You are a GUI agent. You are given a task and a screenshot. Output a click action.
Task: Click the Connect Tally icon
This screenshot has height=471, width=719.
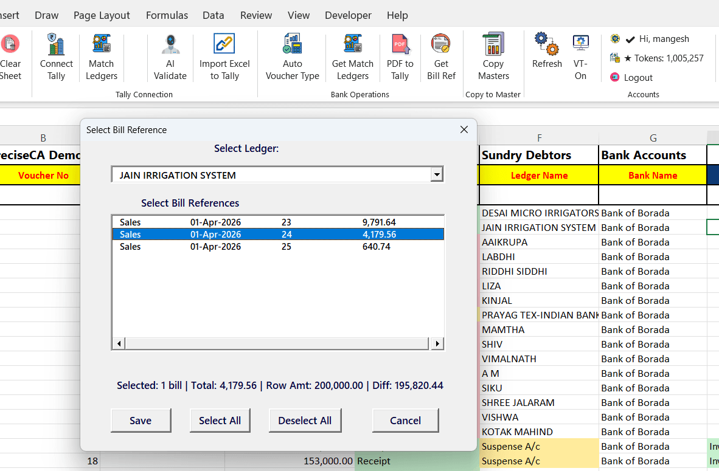tap(56, 44)
